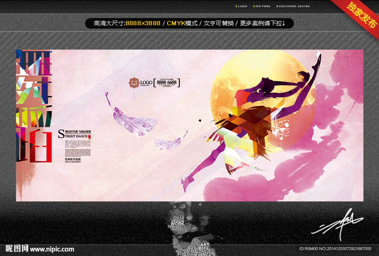Screen dimensions: 379x256
Task: Click the brown LOGO emblem icon
Action: click(133, 82)
